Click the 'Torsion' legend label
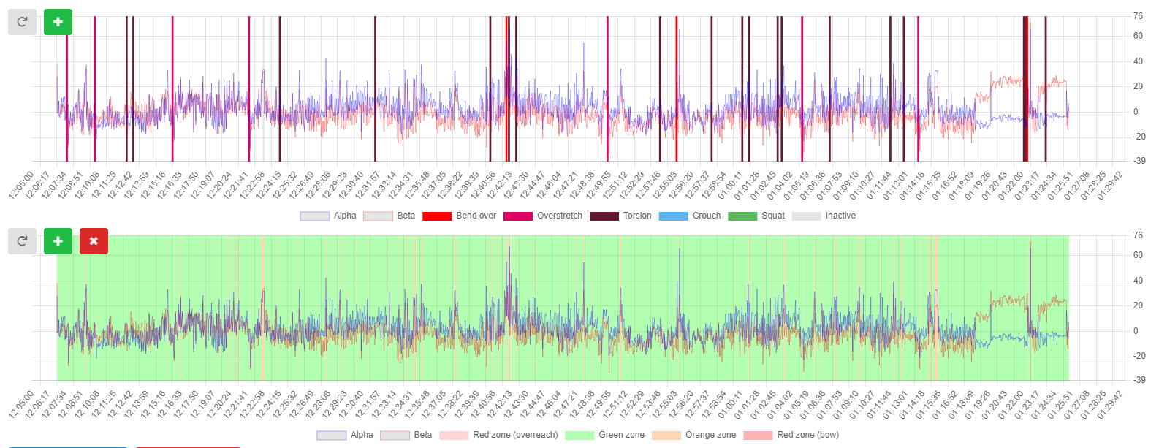Viewport: 1159px width, 448px height. pyautogui.click(x=637, y=216)
